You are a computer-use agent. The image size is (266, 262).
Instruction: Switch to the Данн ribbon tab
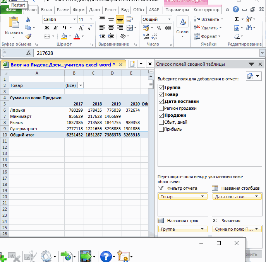click(x=94, y=10)
